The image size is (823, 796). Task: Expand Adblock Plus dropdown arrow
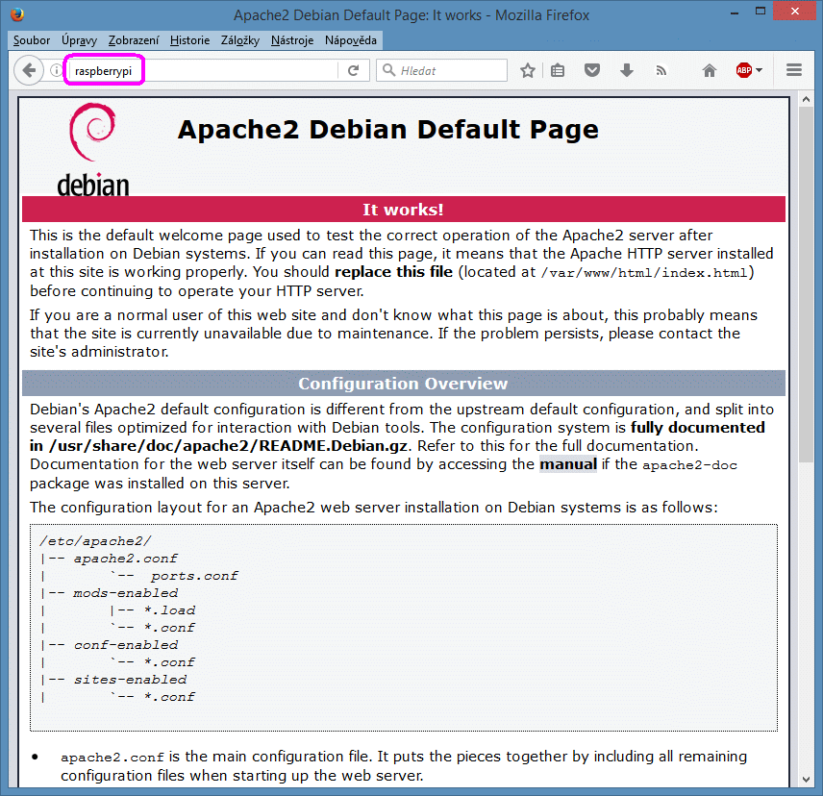pos(759,70)
